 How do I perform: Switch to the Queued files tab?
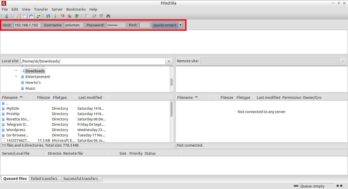[15, 179]
